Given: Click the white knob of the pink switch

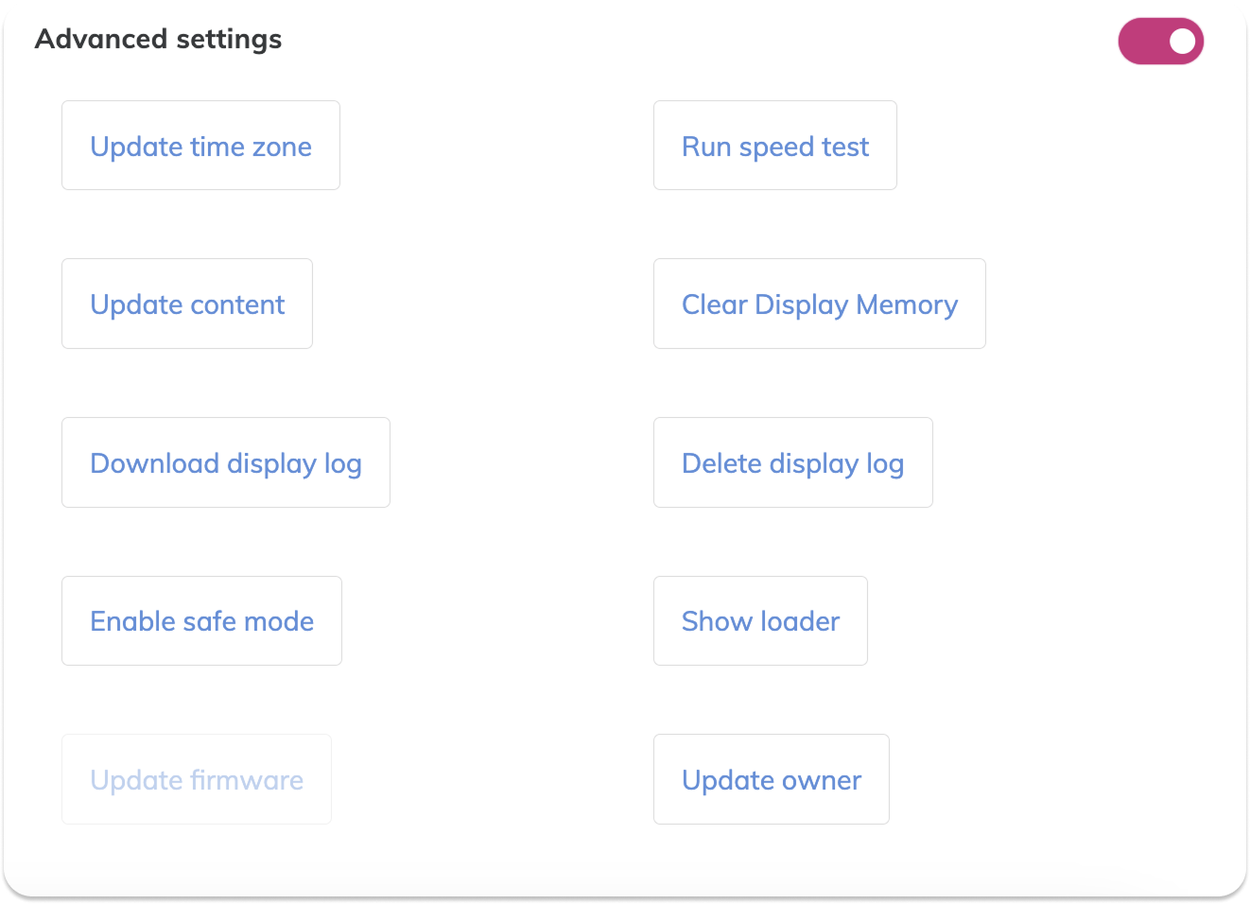Looking at the screenshot, I should tap(1182, 41).
